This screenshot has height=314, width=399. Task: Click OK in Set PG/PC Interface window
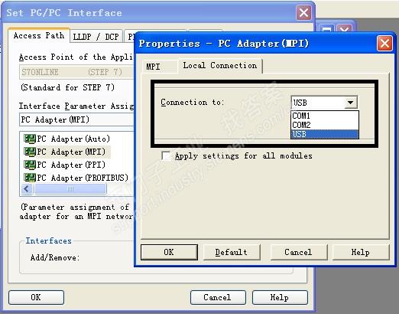click(36, 297)
